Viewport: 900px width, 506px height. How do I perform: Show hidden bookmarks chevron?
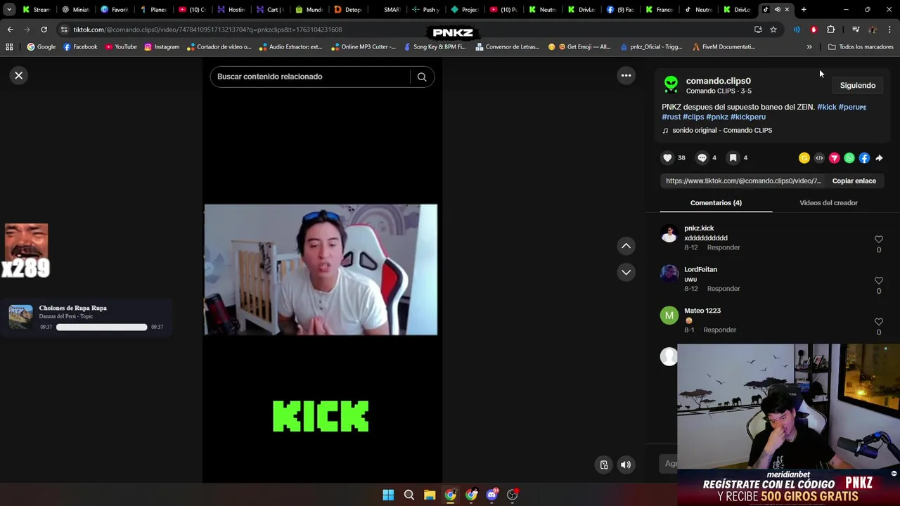coord(809,47)
